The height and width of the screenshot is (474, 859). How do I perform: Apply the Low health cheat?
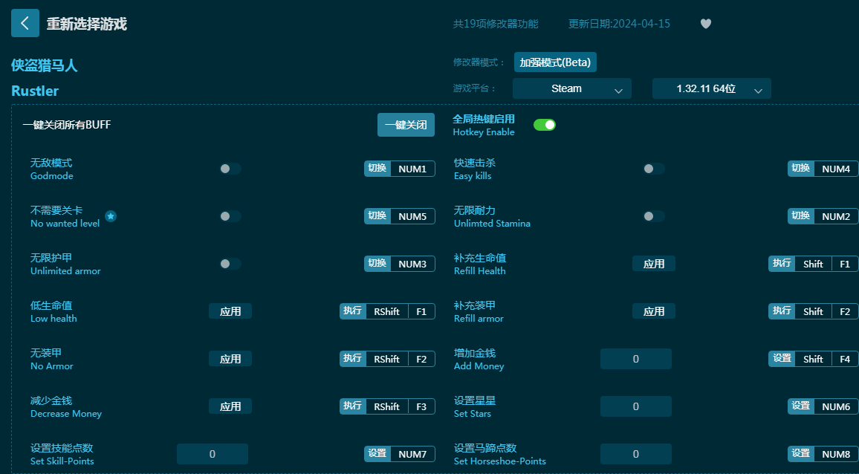coord(230,311)
